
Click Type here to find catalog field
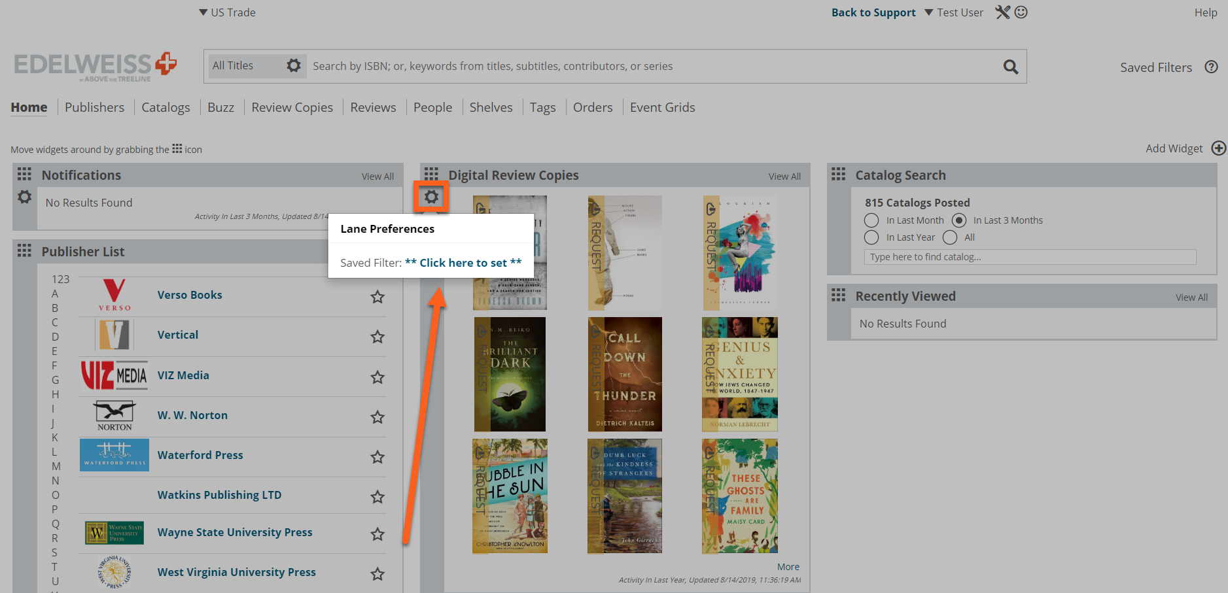click(x=1030, y=257)
